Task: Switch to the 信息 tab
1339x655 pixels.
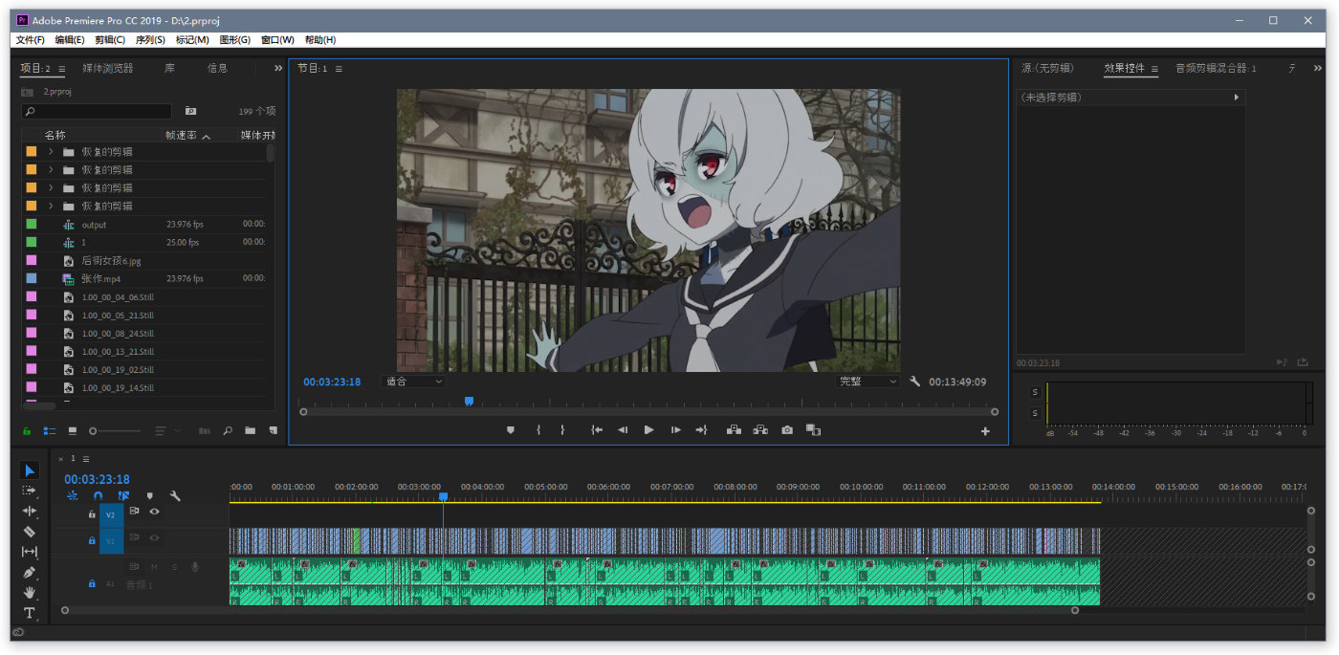Action: click(x=217, y=69)
